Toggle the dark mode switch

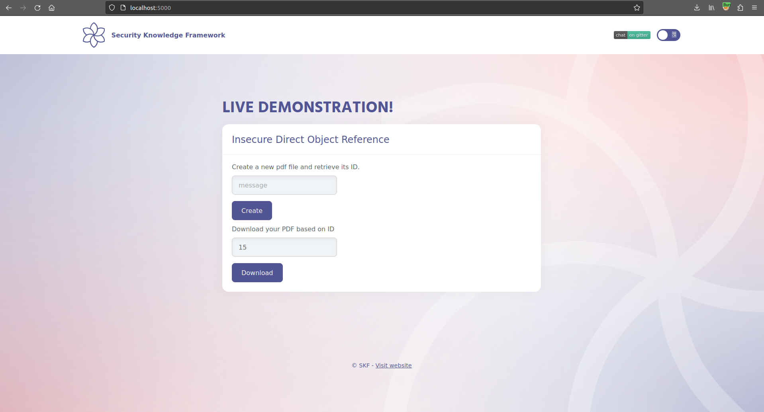coord(668,35)
